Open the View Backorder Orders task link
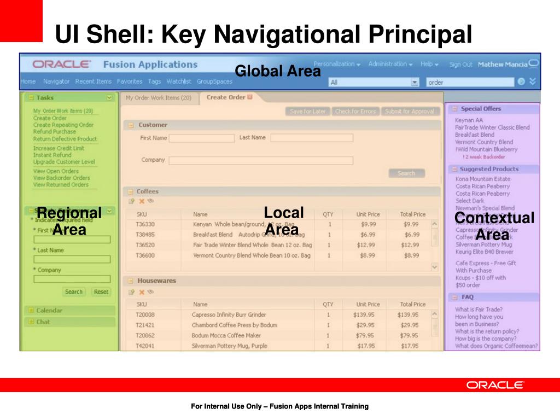Screen dimensions: 560x420 (x=61, y=178)
